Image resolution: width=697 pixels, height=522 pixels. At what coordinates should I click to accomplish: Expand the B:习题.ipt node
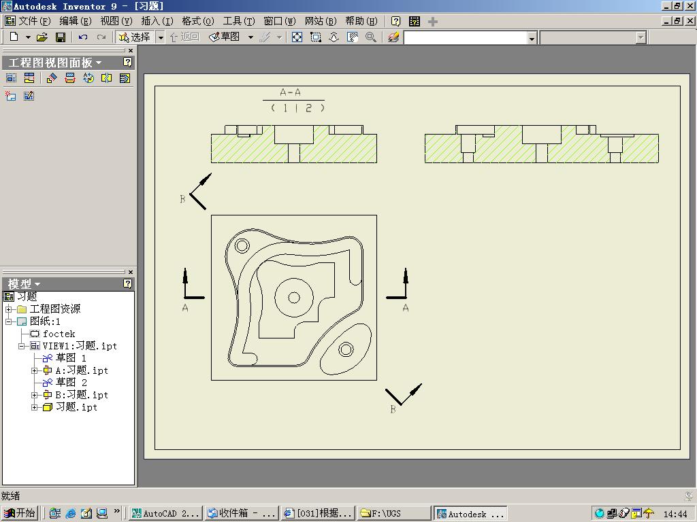[34, 395]
